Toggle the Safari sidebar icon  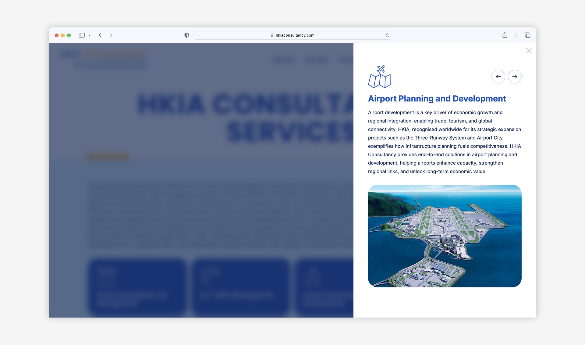point(81,35)
